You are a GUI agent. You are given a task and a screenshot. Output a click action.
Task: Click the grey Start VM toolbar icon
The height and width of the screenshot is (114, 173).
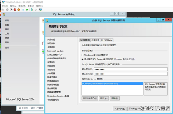[x=7, y=10]
